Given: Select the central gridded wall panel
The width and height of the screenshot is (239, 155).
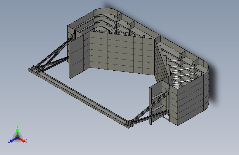Looking at the screenshot, I should [122, 53].
